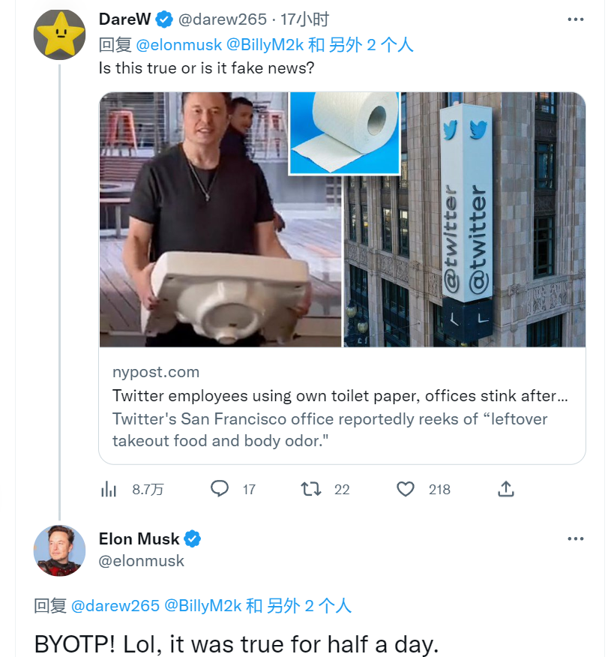Retweet DareW's tweet
This screenshot has width=611, height=657.
pos(311,489)
